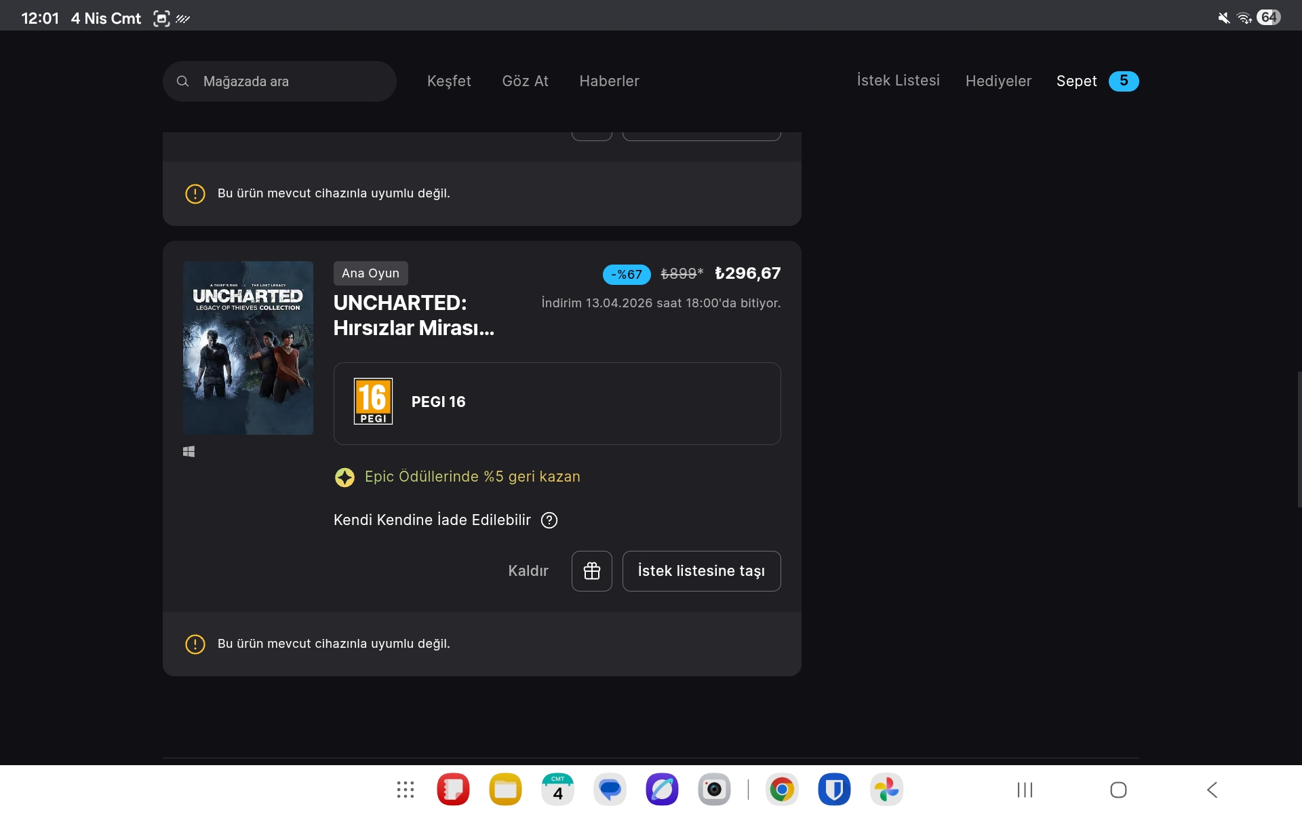
Task: Click the PEGI 16 rating badge
Action: coord(373,402)
